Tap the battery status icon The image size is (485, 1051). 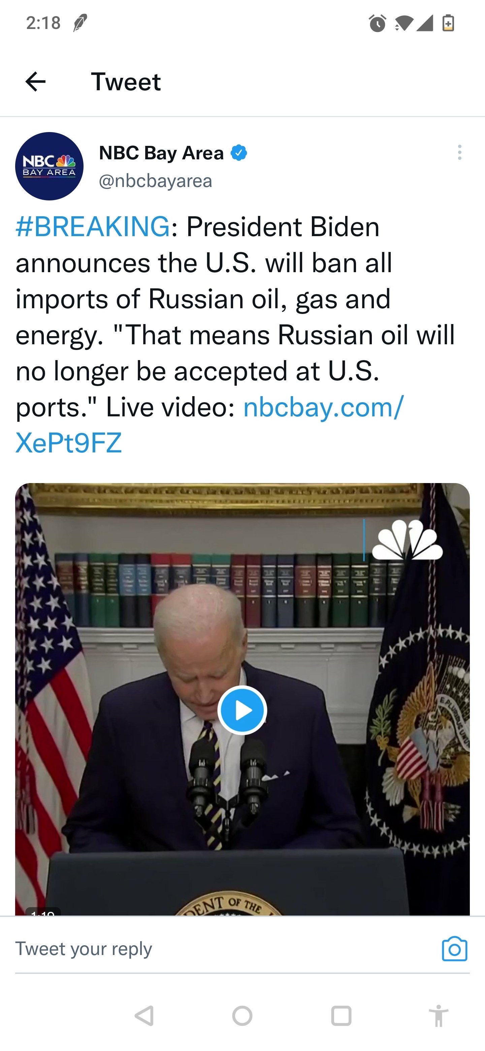click(x=448, y=23)
